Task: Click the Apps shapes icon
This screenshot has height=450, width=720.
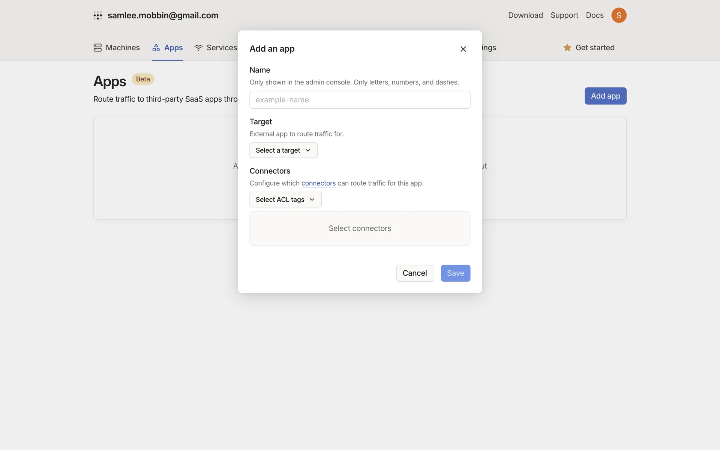Action: (156, 48)
